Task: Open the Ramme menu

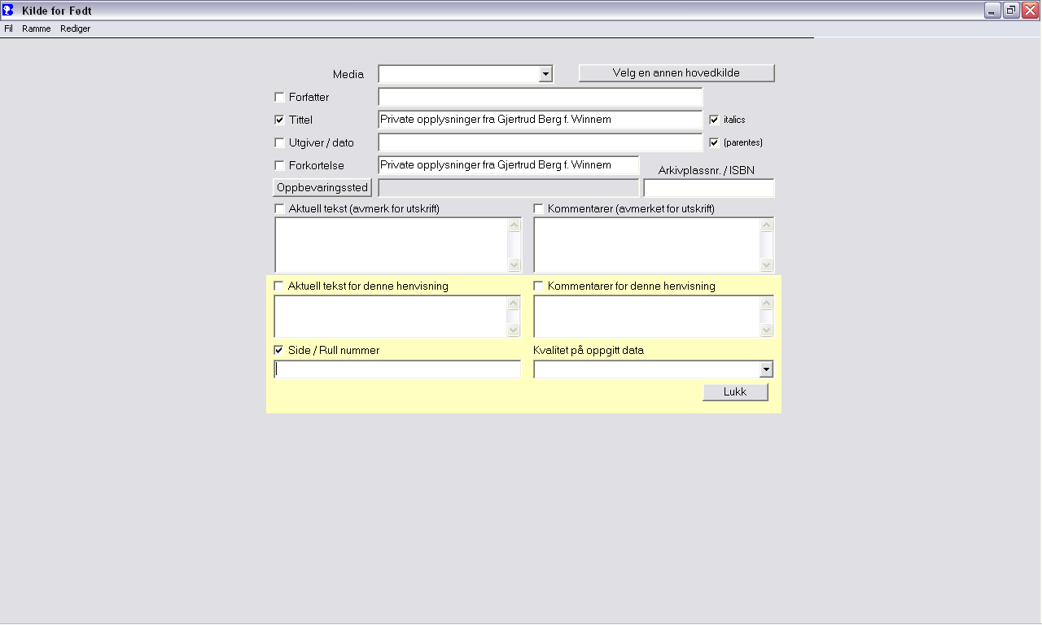Action: (37, 28)
